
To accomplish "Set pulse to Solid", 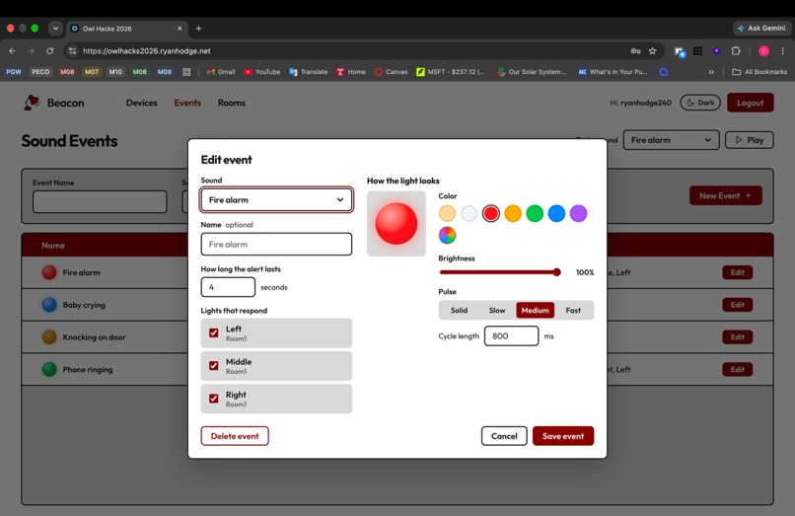I will point(459,310).
